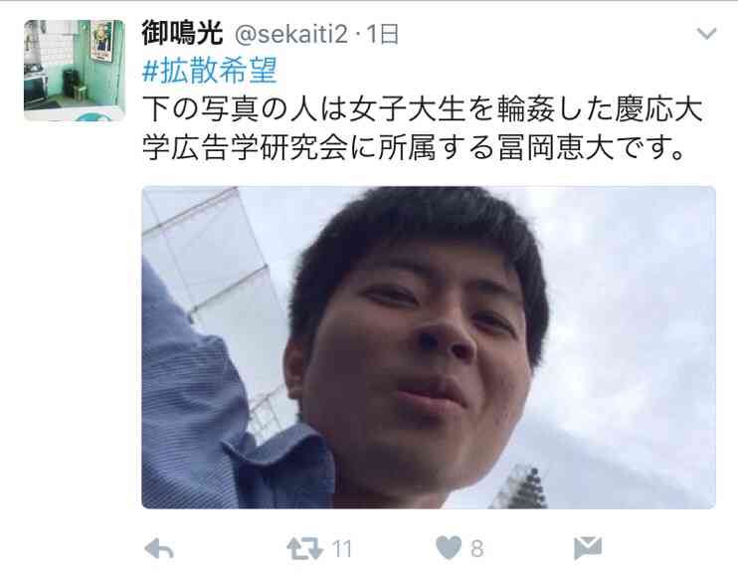
Task: Click the framed poster in the avatar image
Action: pos(102,41)
